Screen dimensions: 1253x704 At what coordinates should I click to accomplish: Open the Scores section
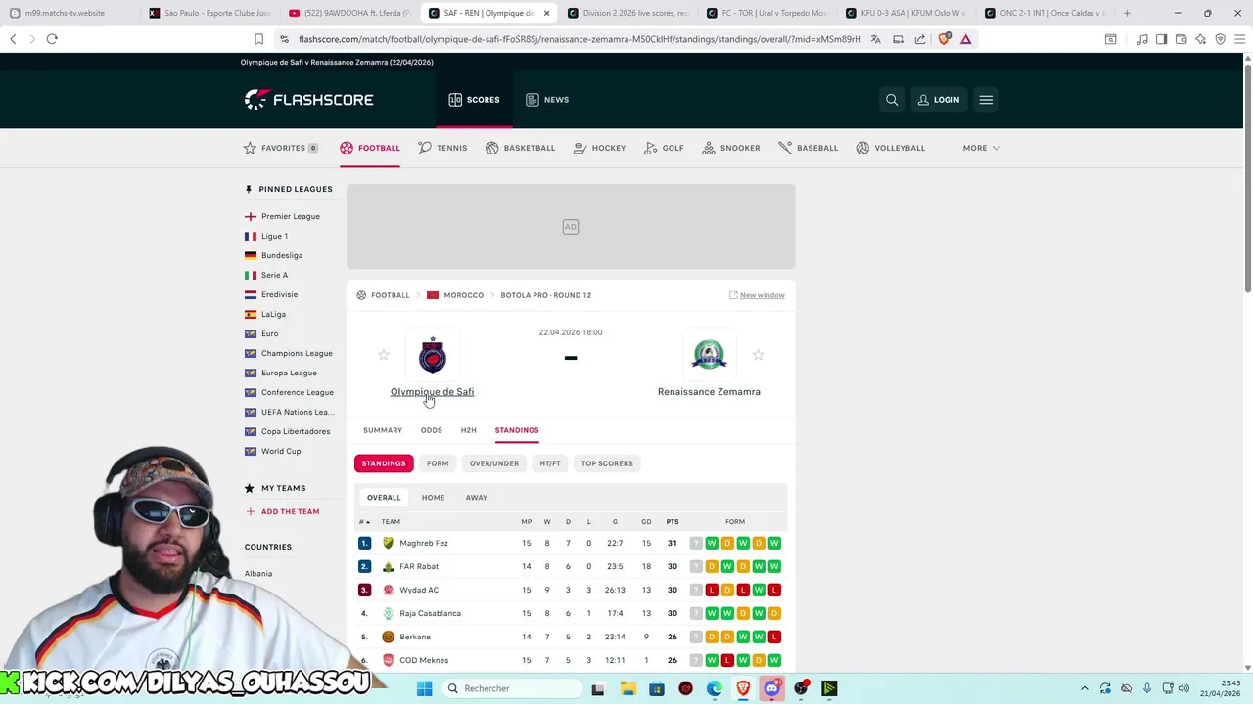[x=474, y=100]
